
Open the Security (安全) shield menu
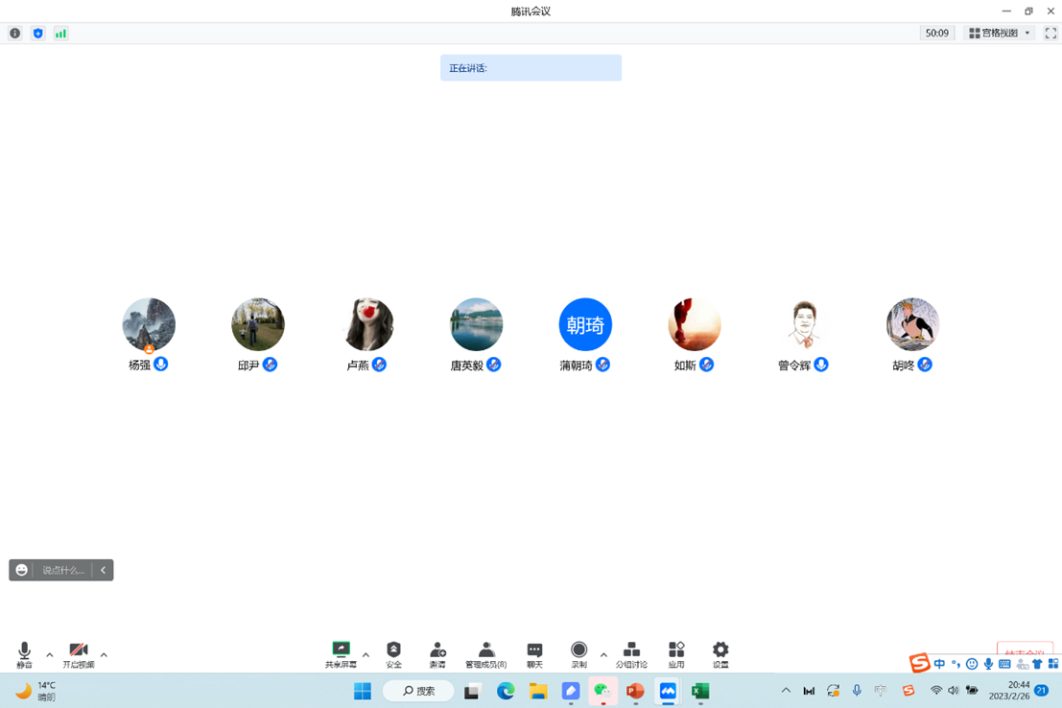(393, 653)
